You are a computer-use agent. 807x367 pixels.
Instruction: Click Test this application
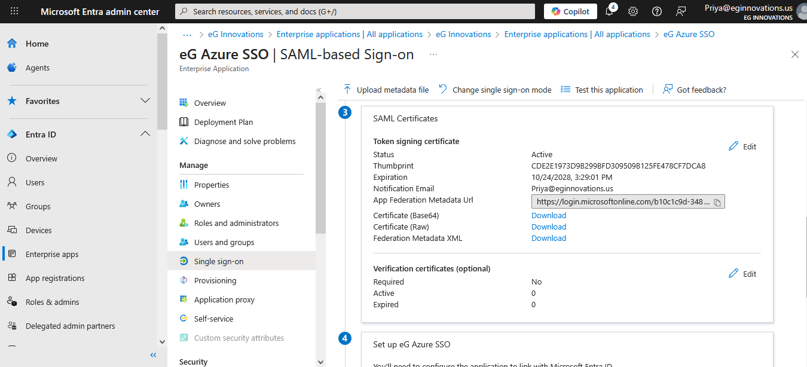click(602, 90)
